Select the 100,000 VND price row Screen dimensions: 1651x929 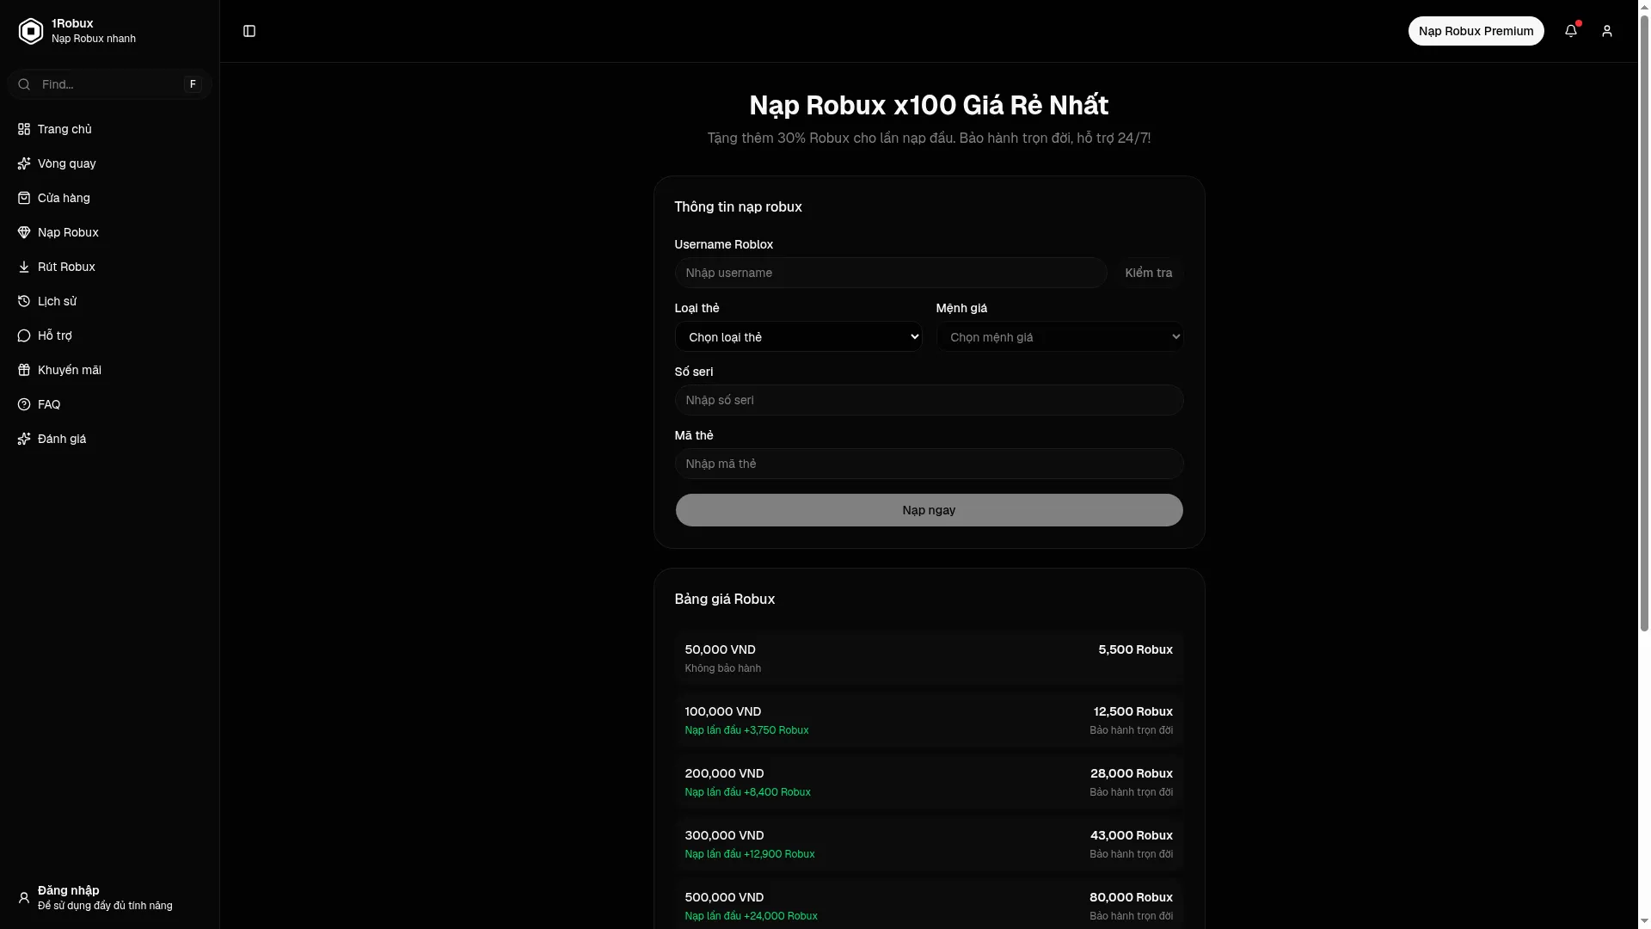tap(929, 720)
